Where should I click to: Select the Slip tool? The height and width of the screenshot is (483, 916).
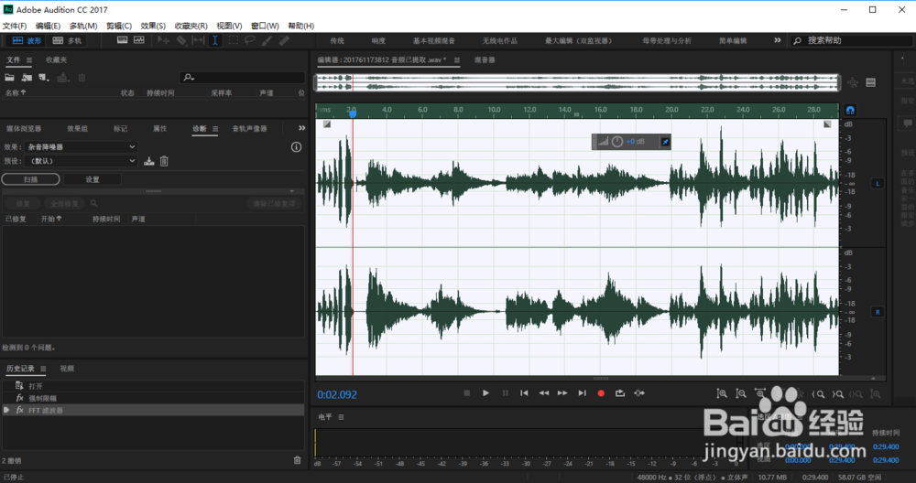pyautogui.click(x=198, y=40)
